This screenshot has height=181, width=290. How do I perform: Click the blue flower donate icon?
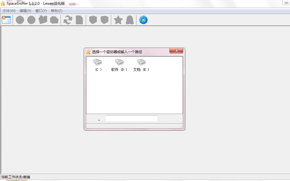tap(143, 20)
